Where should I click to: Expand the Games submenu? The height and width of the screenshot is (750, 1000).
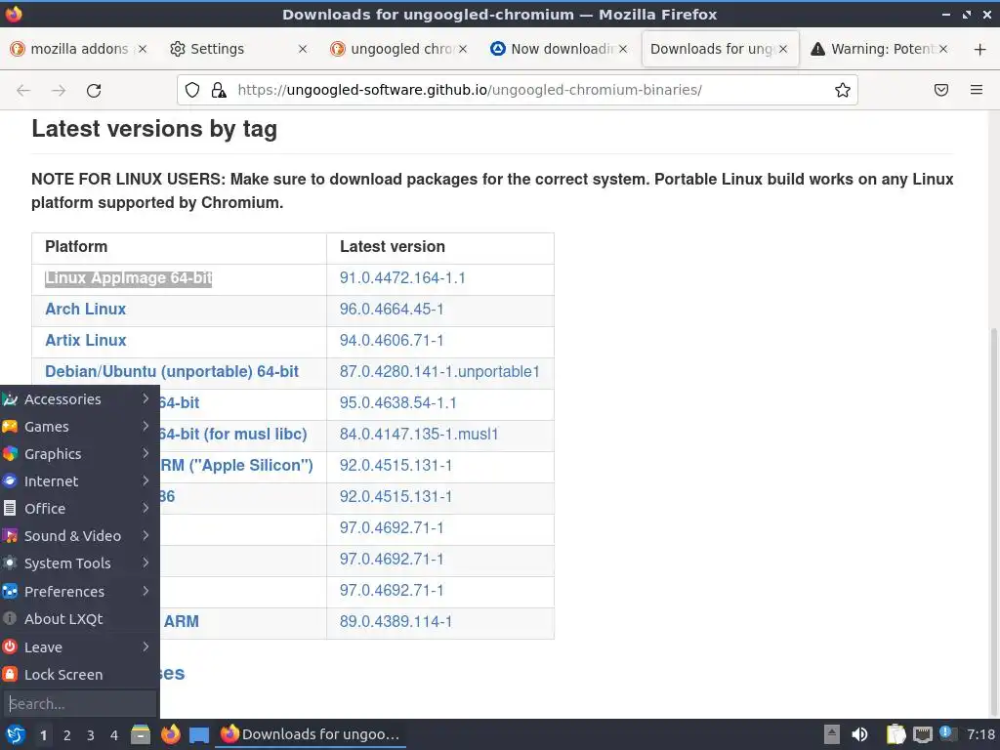pos(80,427)
